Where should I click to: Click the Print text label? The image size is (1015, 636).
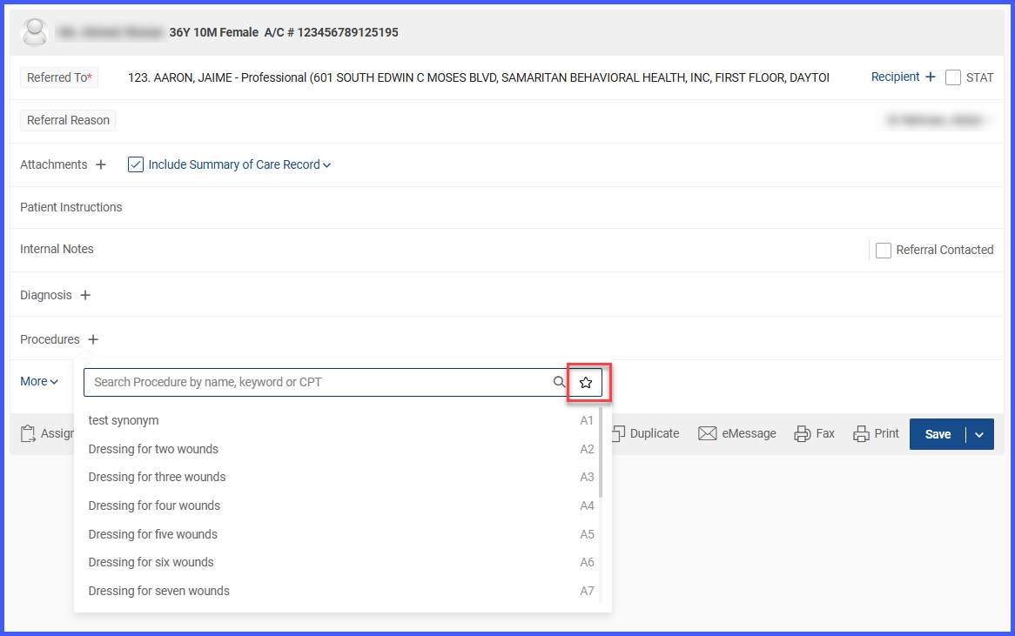(887, 433)
